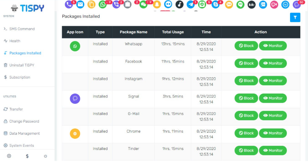Open the email envelope icon in top bar
Viewport: 308px width, 162px height.
[x=80, y=4]
